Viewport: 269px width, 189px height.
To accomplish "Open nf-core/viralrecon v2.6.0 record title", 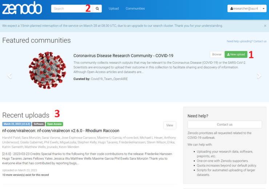I will (x=61, y=131).
